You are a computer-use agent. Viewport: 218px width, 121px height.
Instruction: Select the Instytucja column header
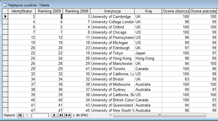112,11
